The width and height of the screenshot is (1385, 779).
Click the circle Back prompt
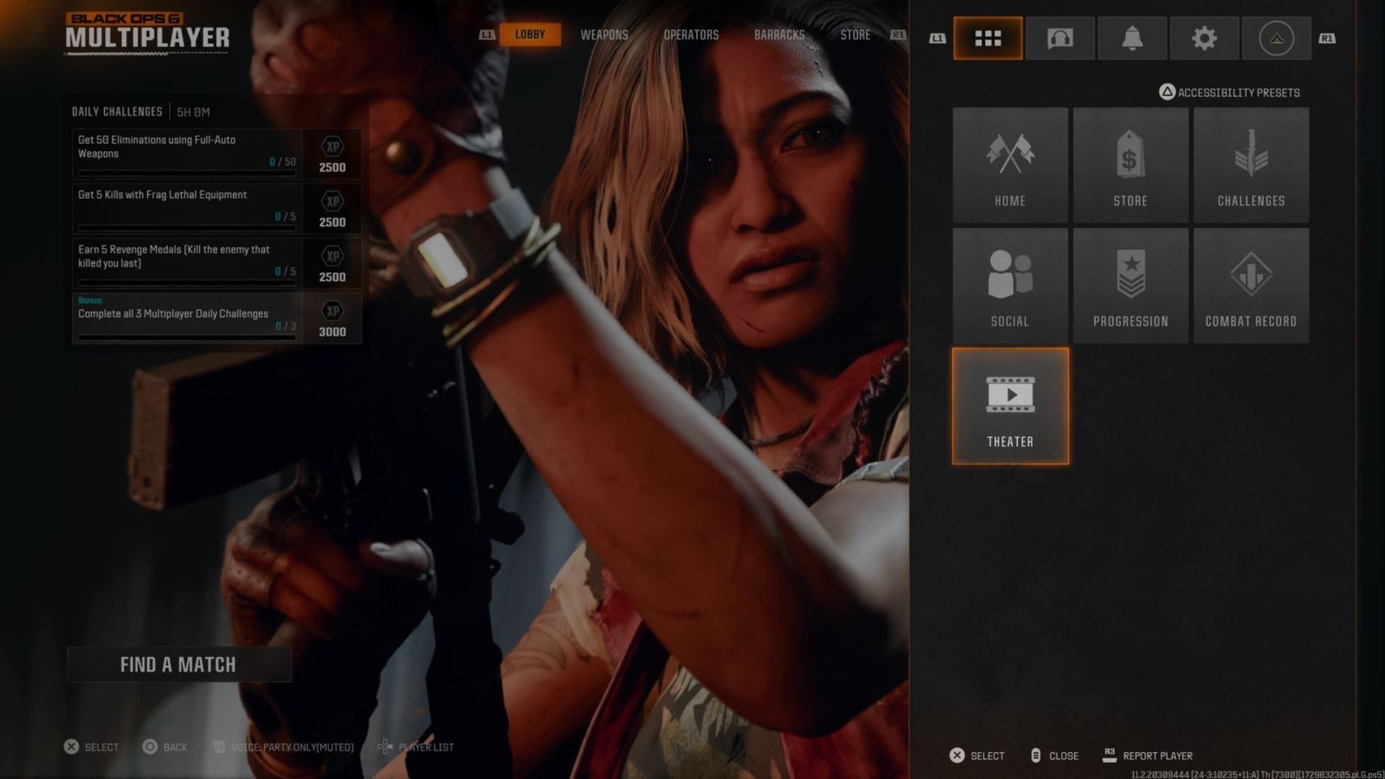164,747
